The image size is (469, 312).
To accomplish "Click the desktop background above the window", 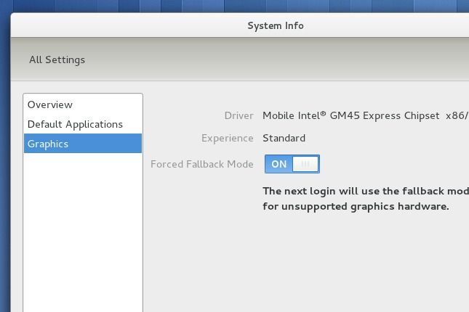I will tap(218, 6).
